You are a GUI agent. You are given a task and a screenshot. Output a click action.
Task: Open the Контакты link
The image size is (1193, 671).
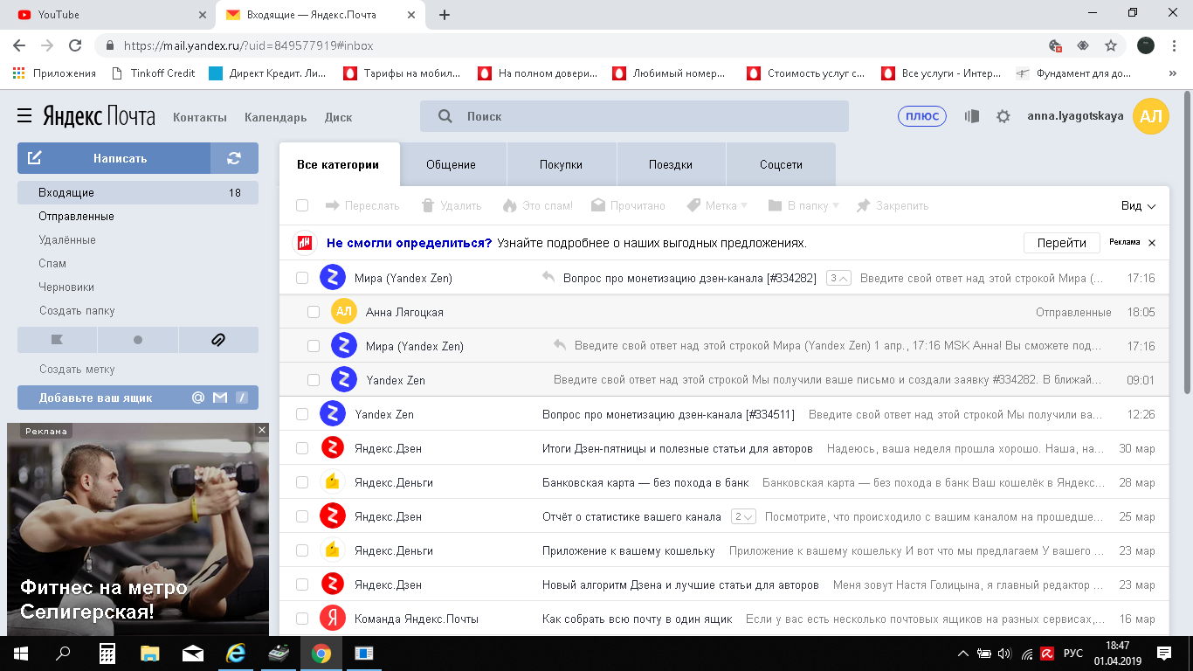pos(200,117)
